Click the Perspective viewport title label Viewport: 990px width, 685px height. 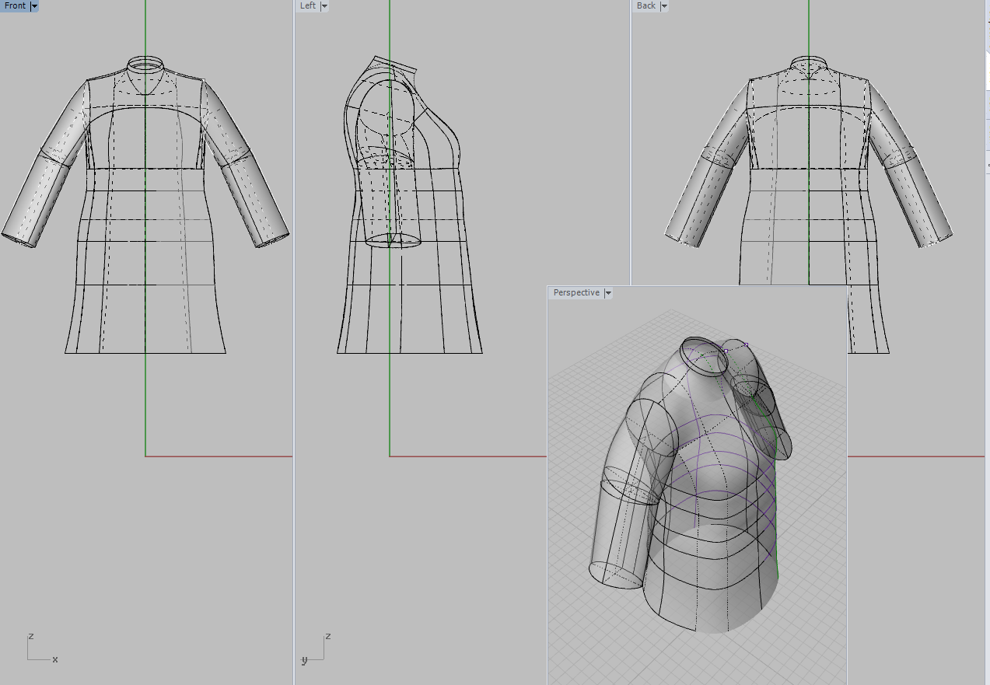point(576,293)
